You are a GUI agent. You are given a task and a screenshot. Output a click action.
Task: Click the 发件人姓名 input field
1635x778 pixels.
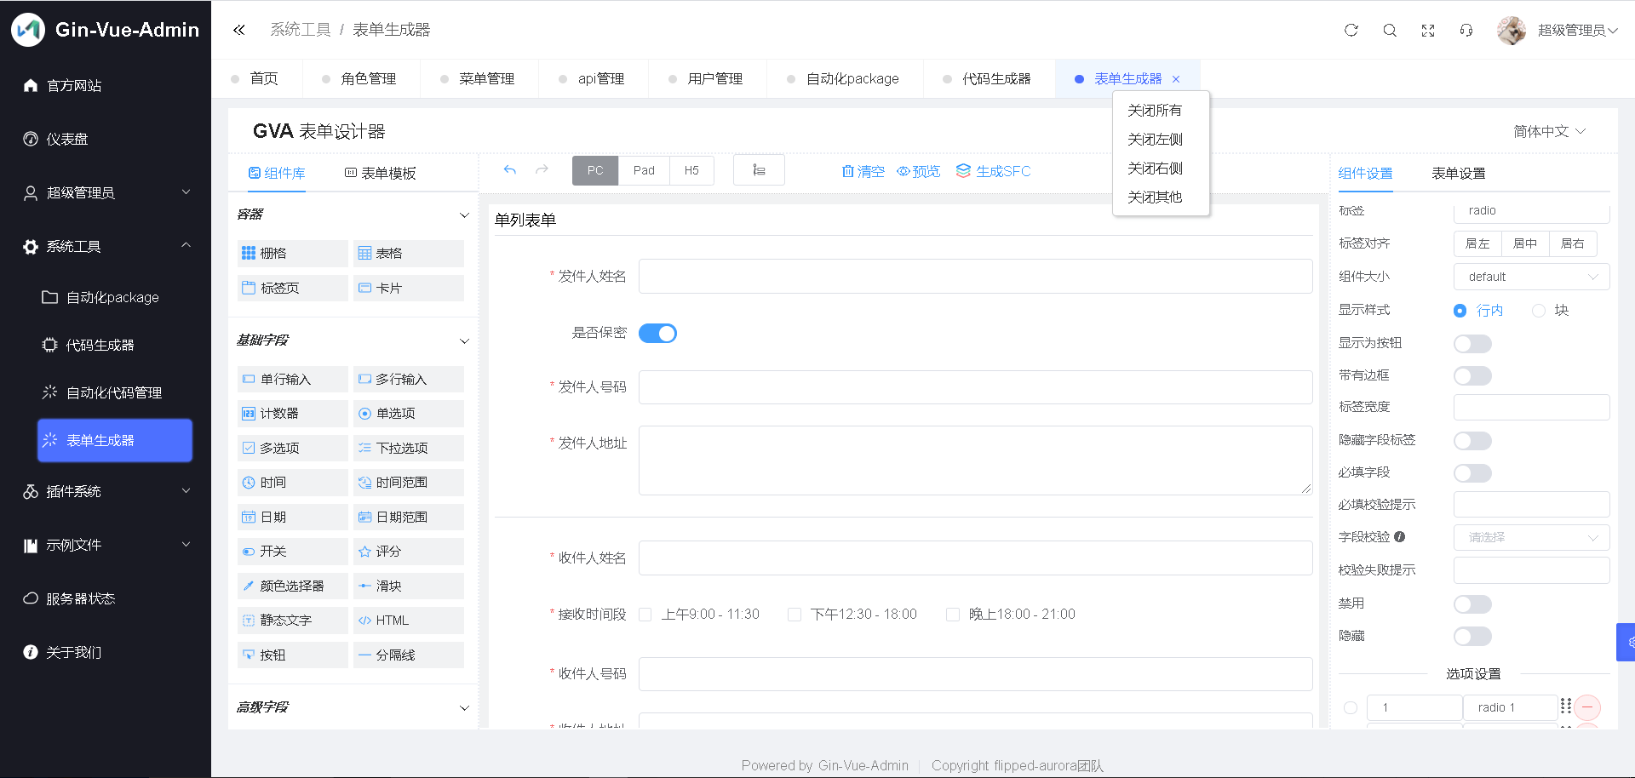point(975,276)
